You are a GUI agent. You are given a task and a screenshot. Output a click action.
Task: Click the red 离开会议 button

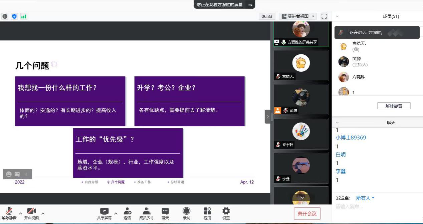click(307, 214)
